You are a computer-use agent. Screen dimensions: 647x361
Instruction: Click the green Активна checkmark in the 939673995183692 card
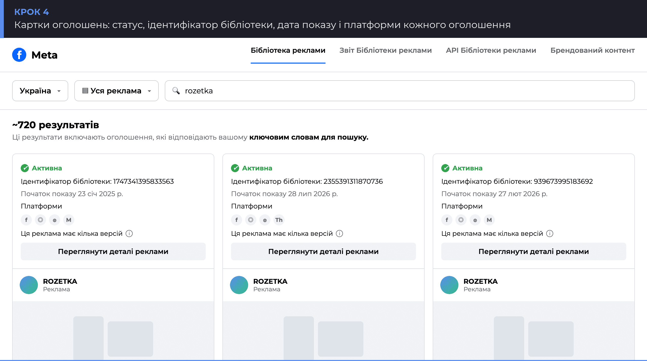[445, 168]
